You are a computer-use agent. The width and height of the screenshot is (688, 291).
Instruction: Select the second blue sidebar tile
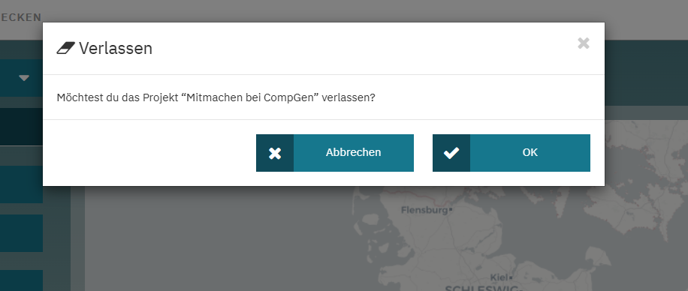tap(21, 233)
